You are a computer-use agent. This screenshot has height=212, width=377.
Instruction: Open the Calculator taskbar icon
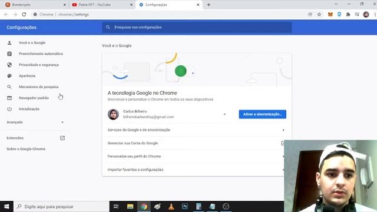(199, 207)
